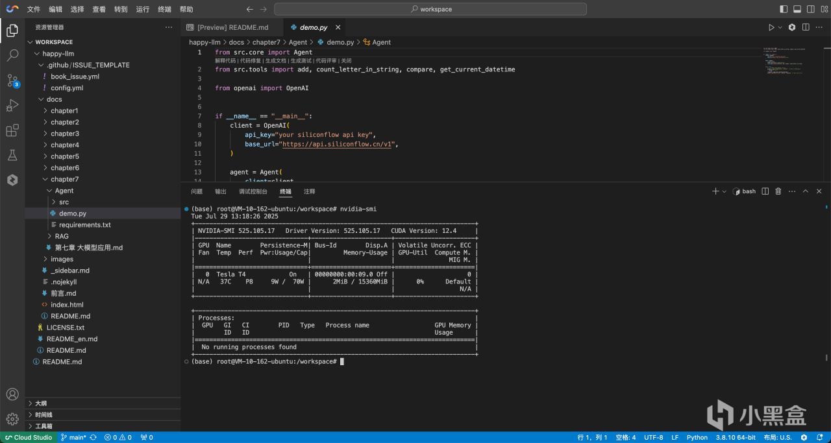Open the Run and Debug view
The height and width of the screenshot is (443, 831).
tap(12, 106)
